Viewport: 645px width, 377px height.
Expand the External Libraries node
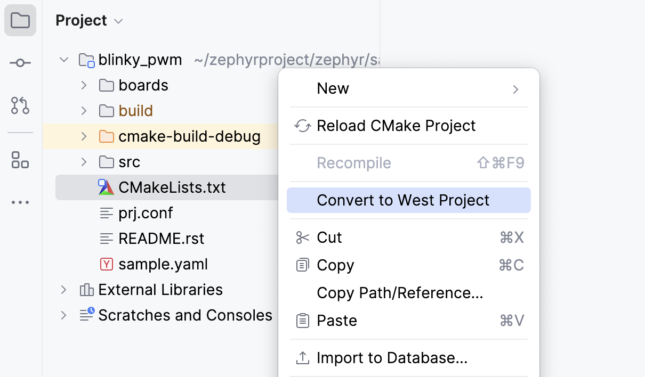click(63, 289)
